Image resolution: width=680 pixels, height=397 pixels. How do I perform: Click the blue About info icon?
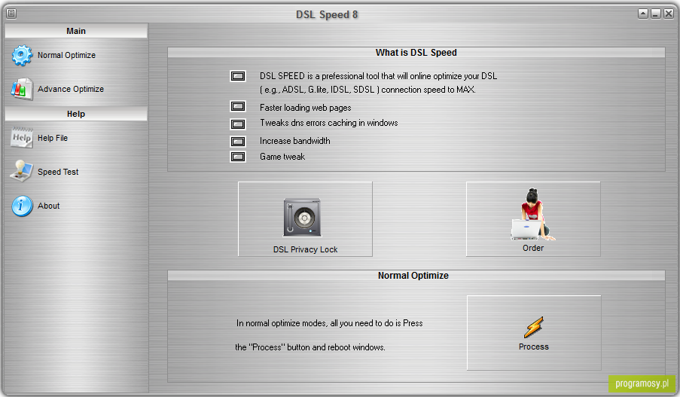point(22,206)
